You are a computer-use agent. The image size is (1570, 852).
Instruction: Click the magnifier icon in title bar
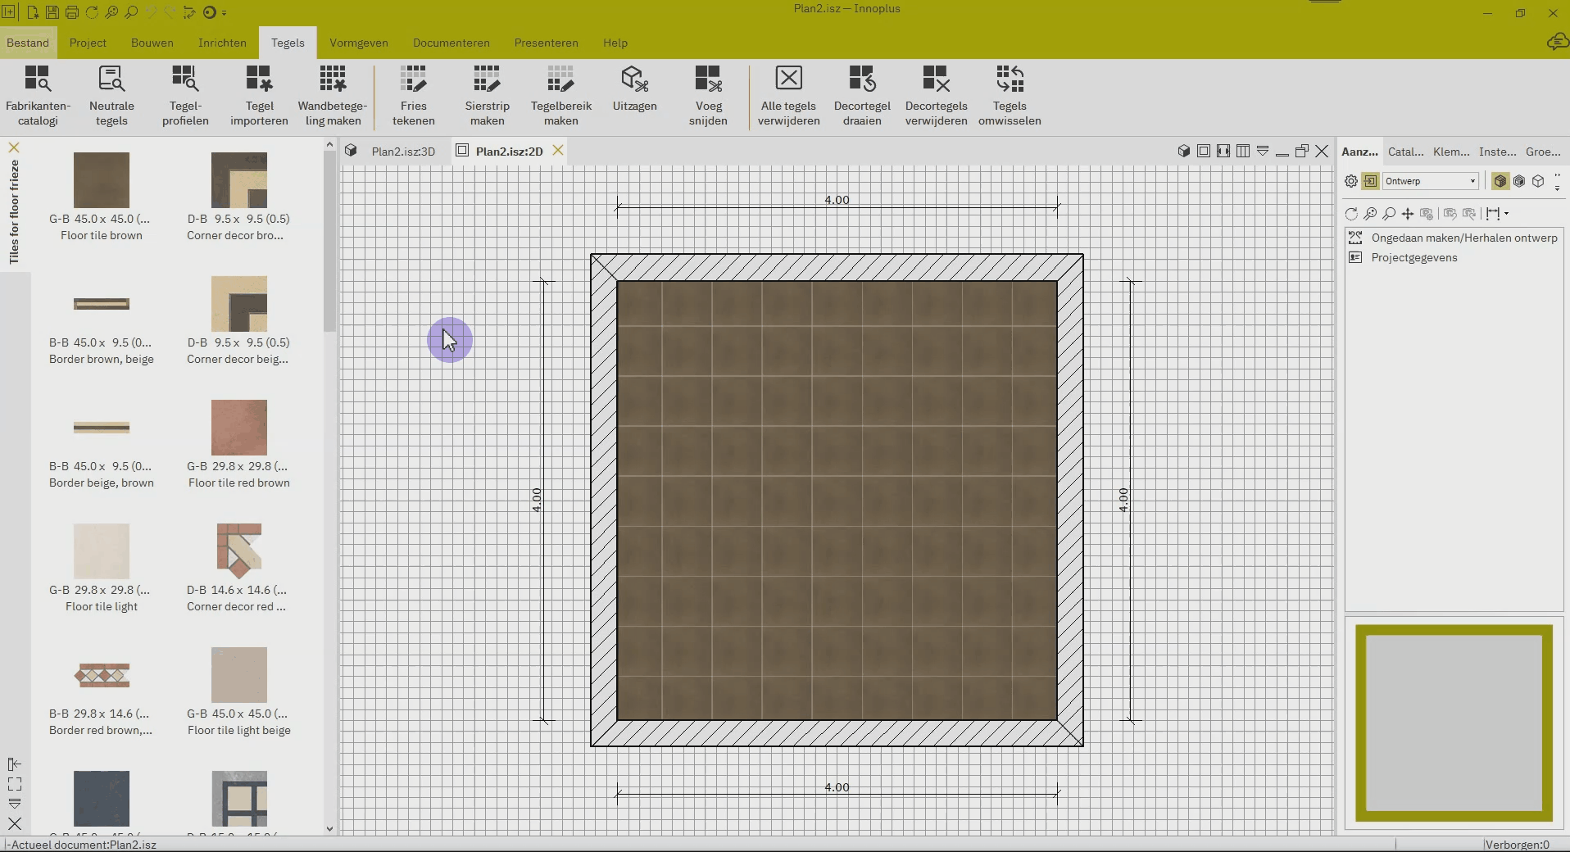click(130, 12)
